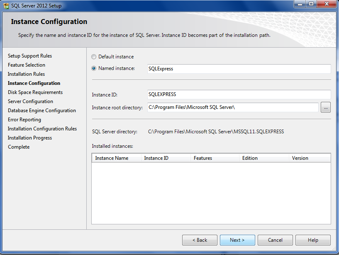Cancel the SQL Server setup

(275, 240)
